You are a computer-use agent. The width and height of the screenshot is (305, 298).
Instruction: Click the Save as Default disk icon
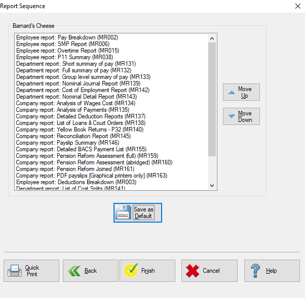(124, 213)
